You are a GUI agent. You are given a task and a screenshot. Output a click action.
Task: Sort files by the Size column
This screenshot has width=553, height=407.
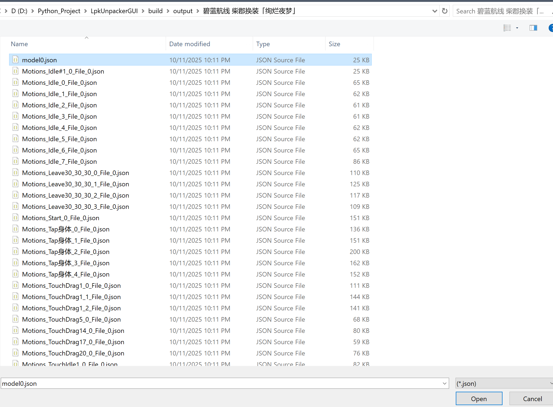334,44
